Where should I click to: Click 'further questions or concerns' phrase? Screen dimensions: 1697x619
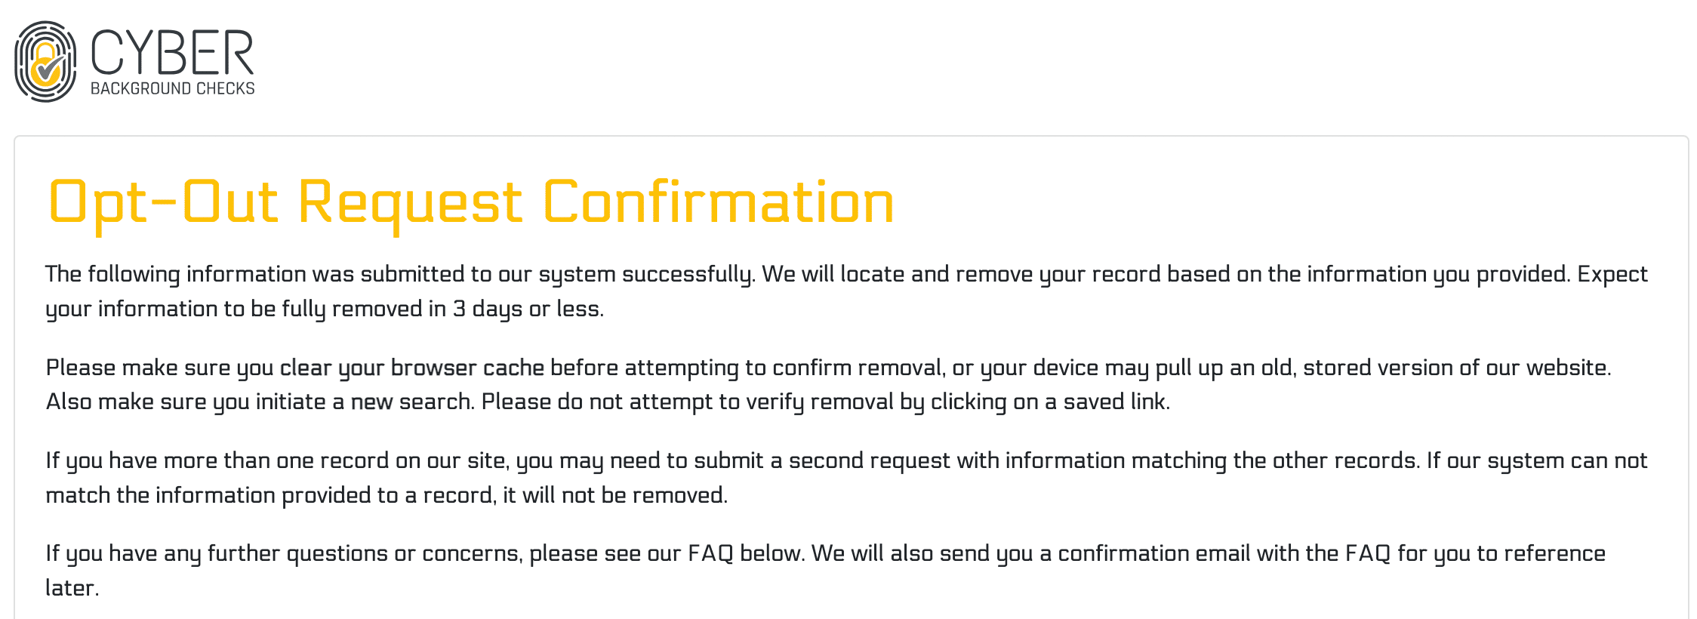(x=364, y=553)
